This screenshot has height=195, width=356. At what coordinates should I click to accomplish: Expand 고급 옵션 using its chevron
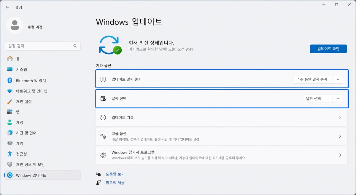point(340,136)
